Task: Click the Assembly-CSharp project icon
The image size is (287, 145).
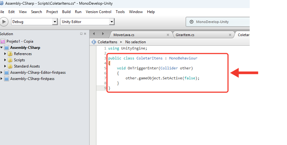Action: [x=7, y=48]
